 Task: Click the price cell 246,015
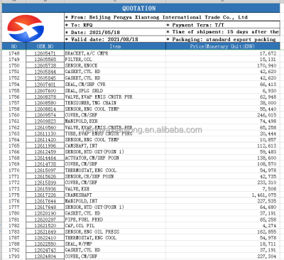tap(223, 115)
